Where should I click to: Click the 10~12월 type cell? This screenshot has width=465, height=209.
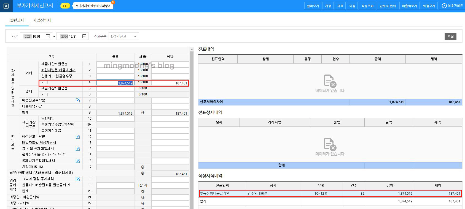321,193
